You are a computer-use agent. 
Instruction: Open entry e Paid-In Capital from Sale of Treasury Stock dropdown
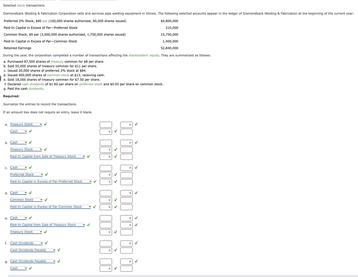point(48,225)
